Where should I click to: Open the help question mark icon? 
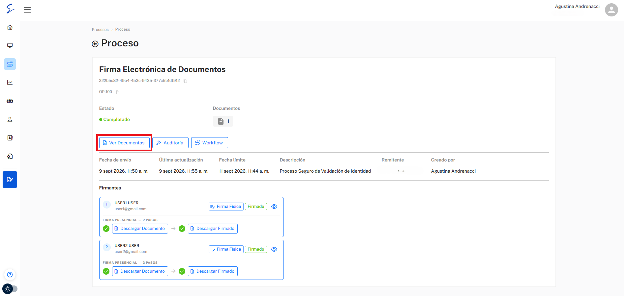pyautogui.click(x=10, y=275)
